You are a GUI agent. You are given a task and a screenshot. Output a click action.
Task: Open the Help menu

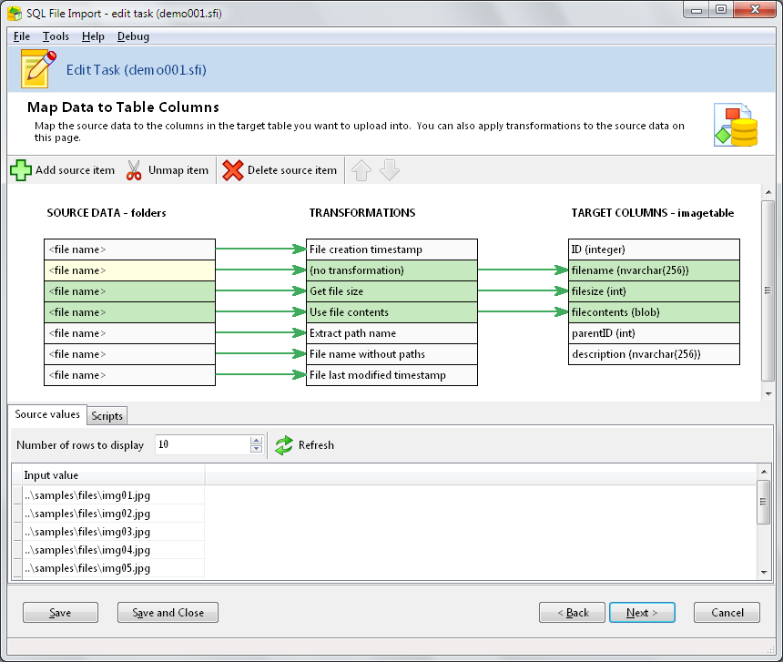(x=94, y=36)
